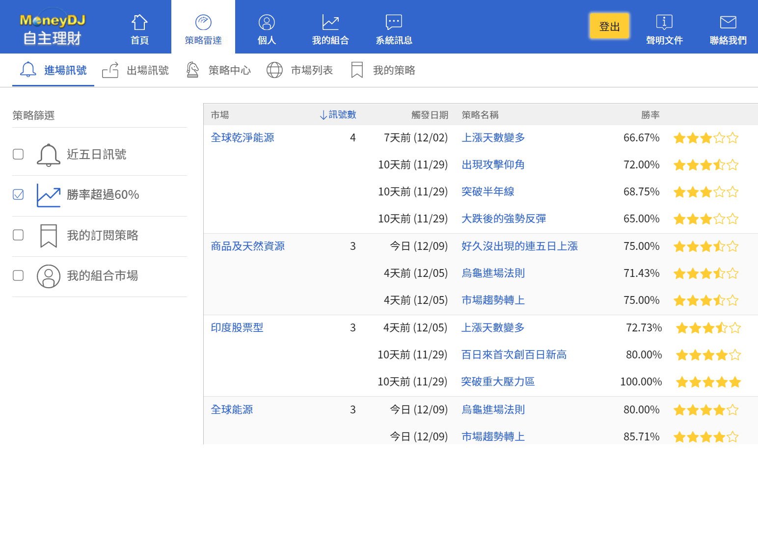Open 我的組合 chart icon in top navigation
The image size is (758, 544).
[330, 22]
